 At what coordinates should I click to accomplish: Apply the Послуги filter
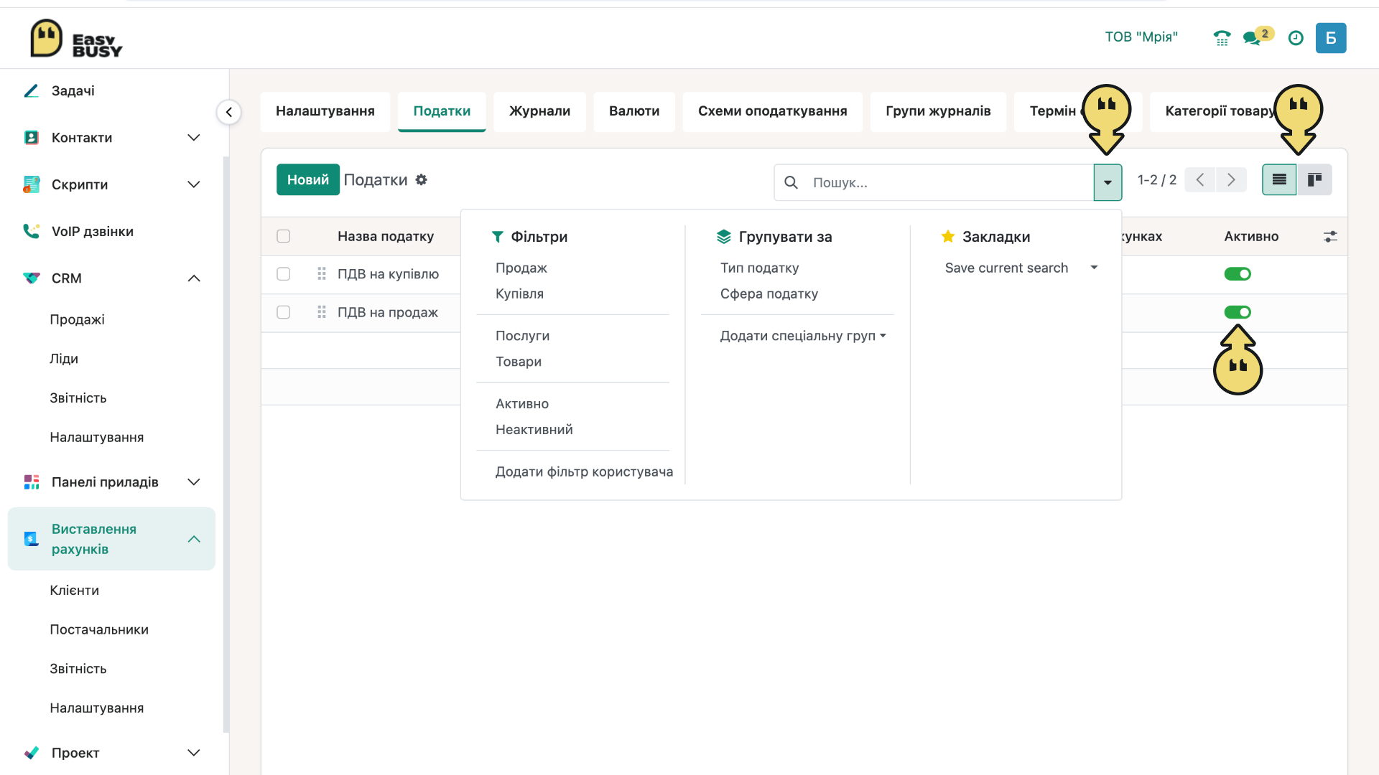pos(522,336)
